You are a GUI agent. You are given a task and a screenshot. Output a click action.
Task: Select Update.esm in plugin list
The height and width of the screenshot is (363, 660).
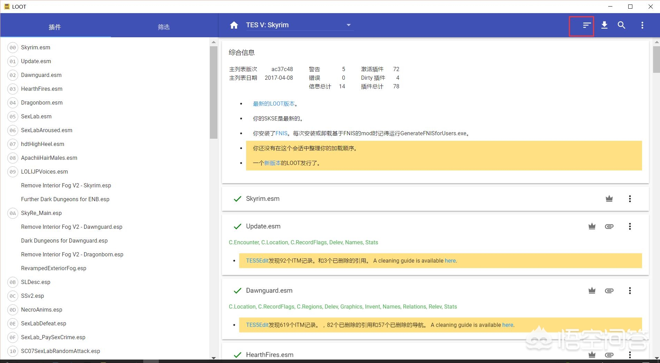point(36,61)
